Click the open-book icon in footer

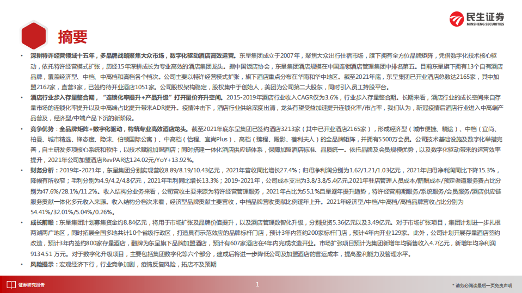[11, 285]
